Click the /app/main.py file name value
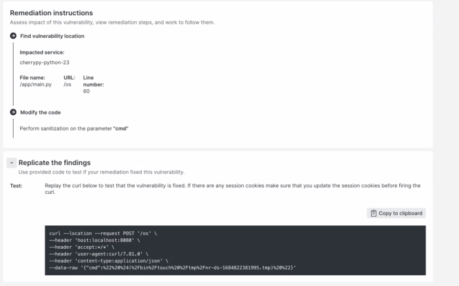459x286 pixels. [36, 85]
